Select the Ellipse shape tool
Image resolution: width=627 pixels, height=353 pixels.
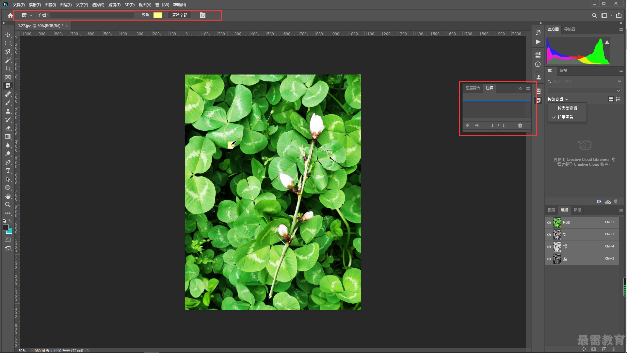coord(8,188)
